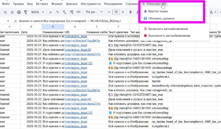Click the refresh icon beside Обновить данные

tap(145, 18)
